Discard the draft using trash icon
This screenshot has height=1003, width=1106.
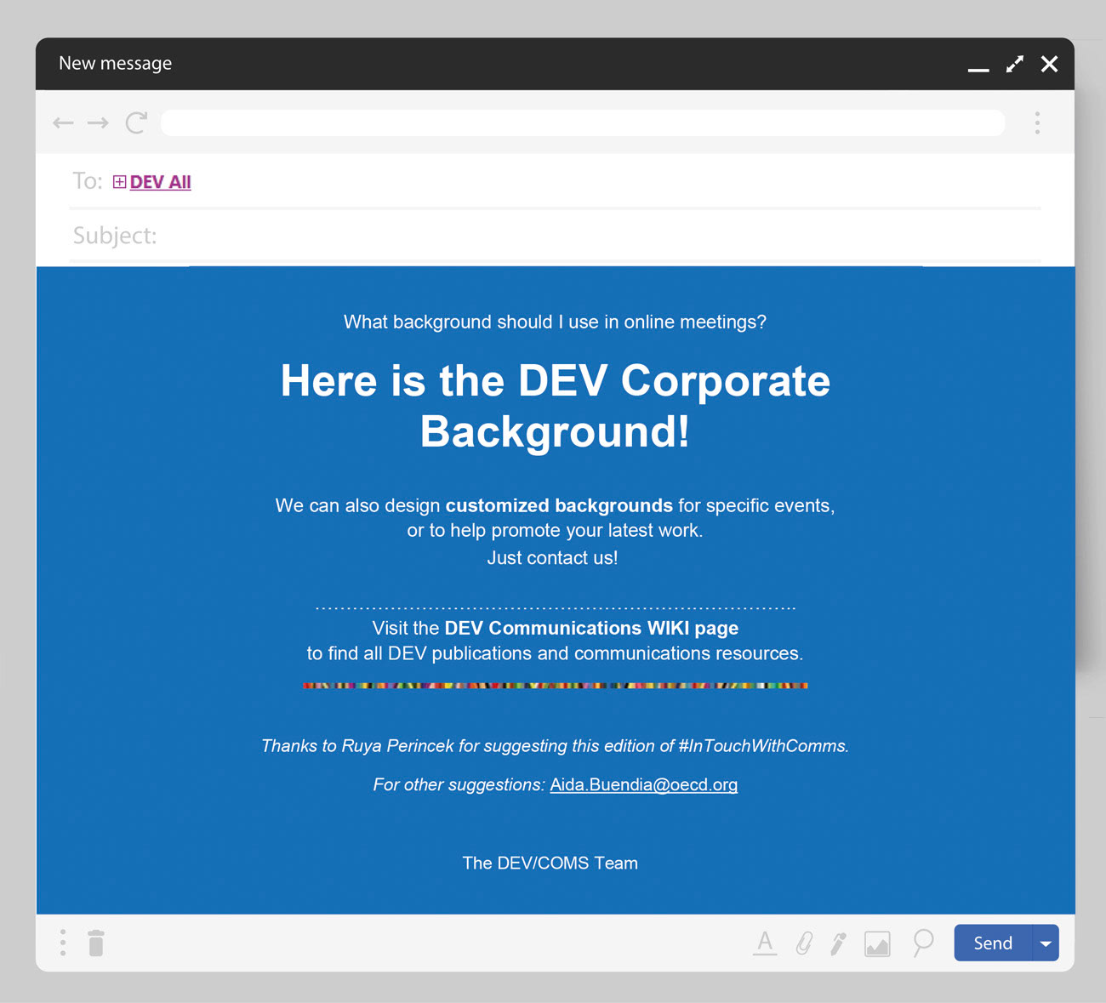(x=95, y=943)
